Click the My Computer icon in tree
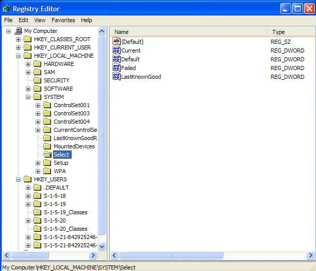 (x=18, y=31)
